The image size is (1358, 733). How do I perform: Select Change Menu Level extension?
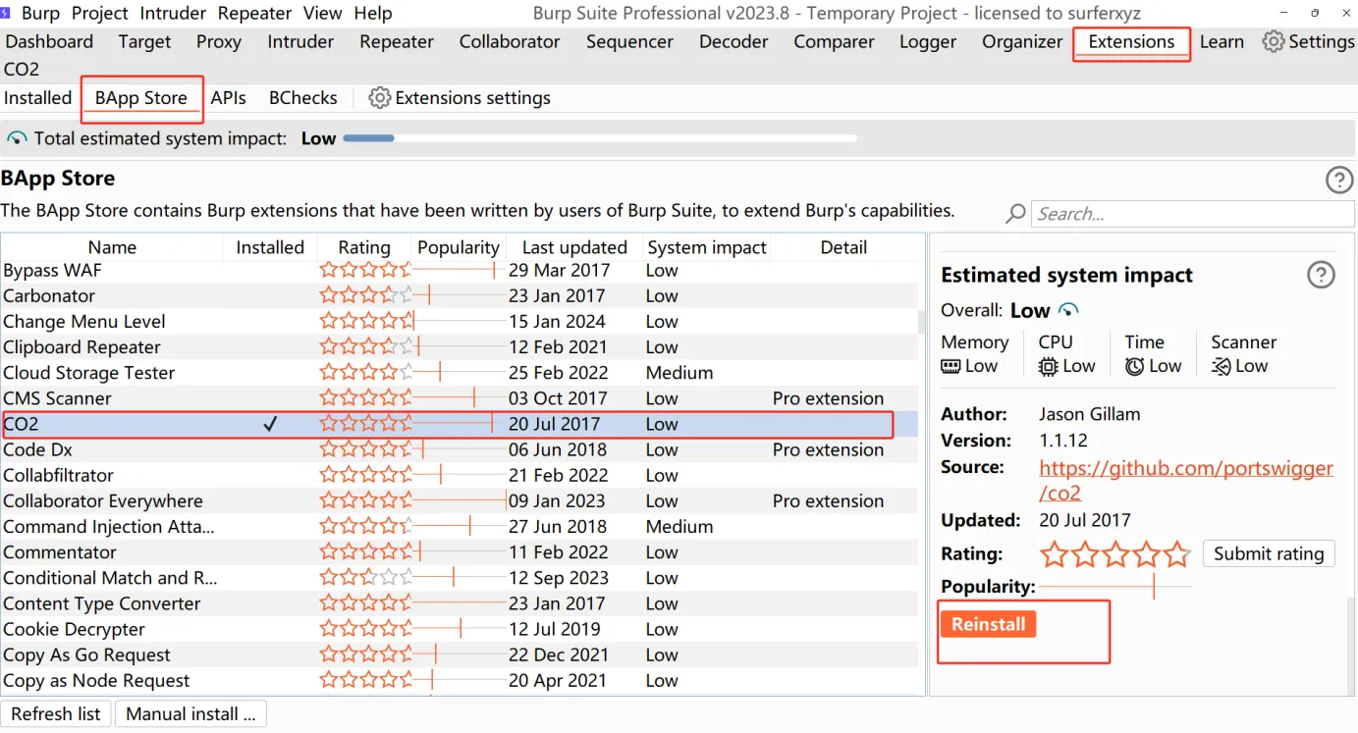click(x=459, y=321)
